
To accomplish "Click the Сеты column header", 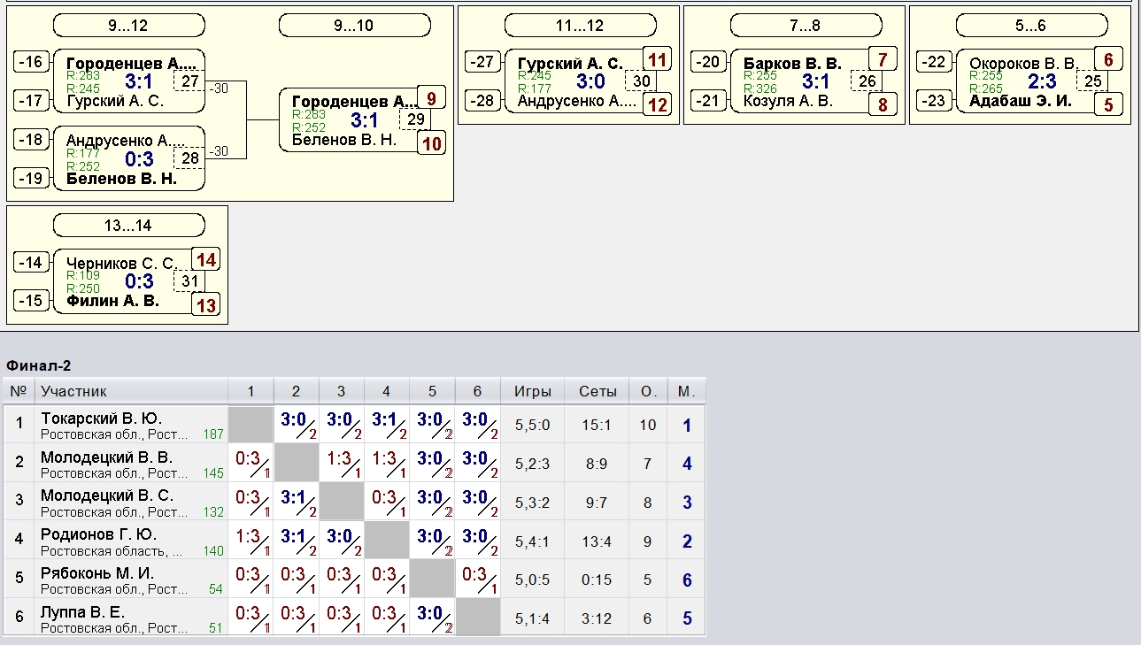I will point(597,391).
